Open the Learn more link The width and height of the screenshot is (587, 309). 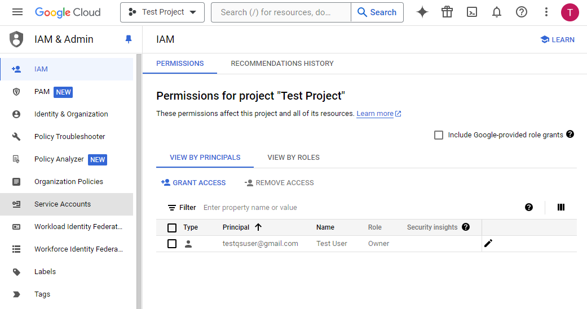click(x=375, y=114)
